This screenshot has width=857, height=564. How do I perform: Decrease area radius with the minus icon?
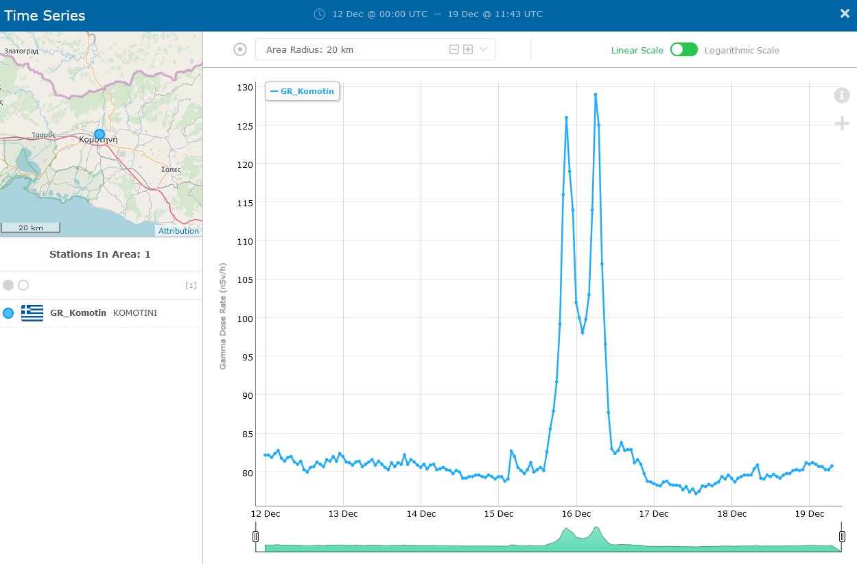click(454, 49)
